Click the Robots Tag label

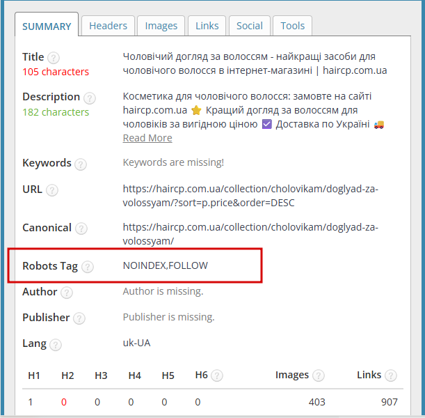50,266
